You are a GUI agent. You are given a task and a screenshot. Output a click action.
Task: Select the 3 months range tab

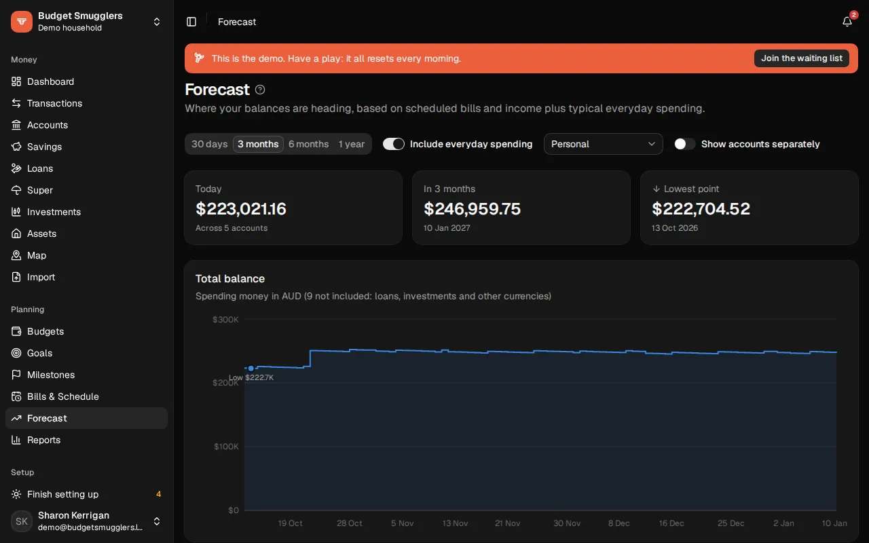click(258, 144)
